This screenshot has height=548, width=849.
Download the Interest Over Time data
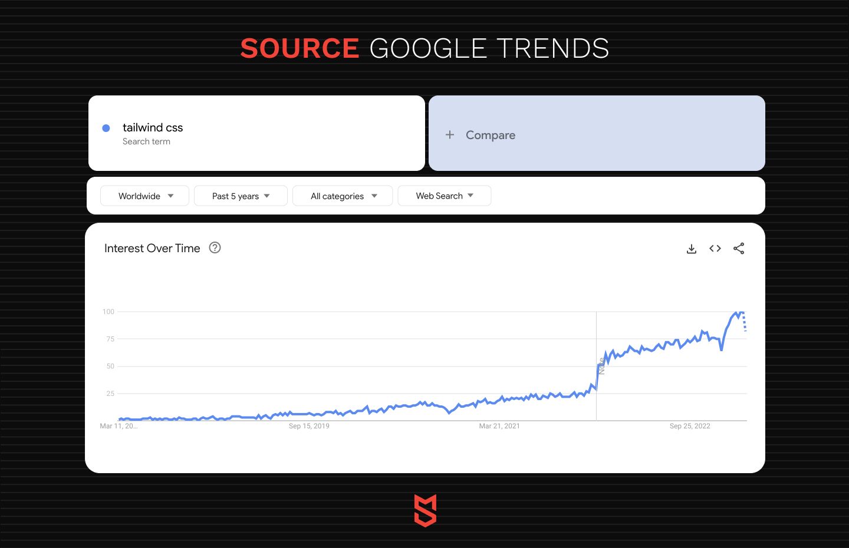(x=692, y=249)
